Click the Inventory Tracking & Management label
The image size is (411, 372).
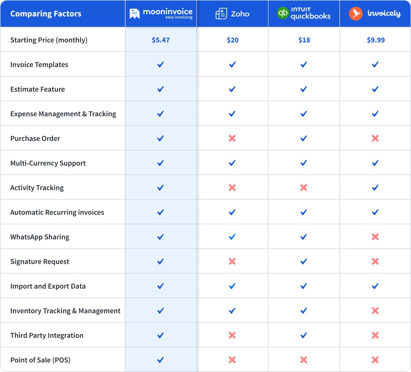coord(65,311)
